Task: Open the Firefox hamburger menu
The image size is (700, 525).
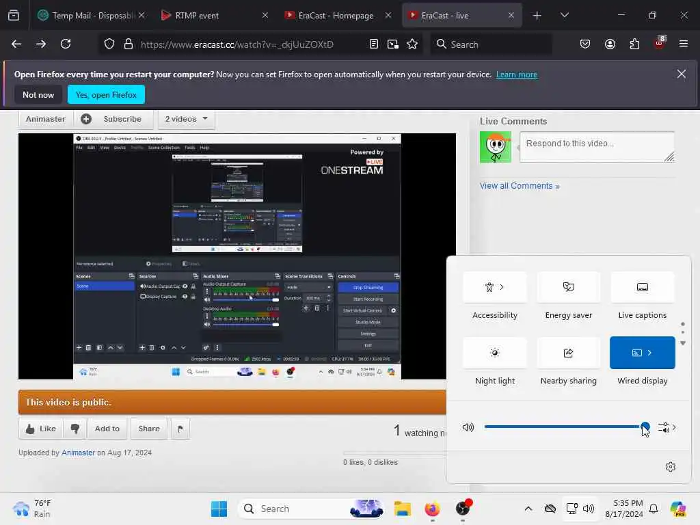Action: point(684,44)
